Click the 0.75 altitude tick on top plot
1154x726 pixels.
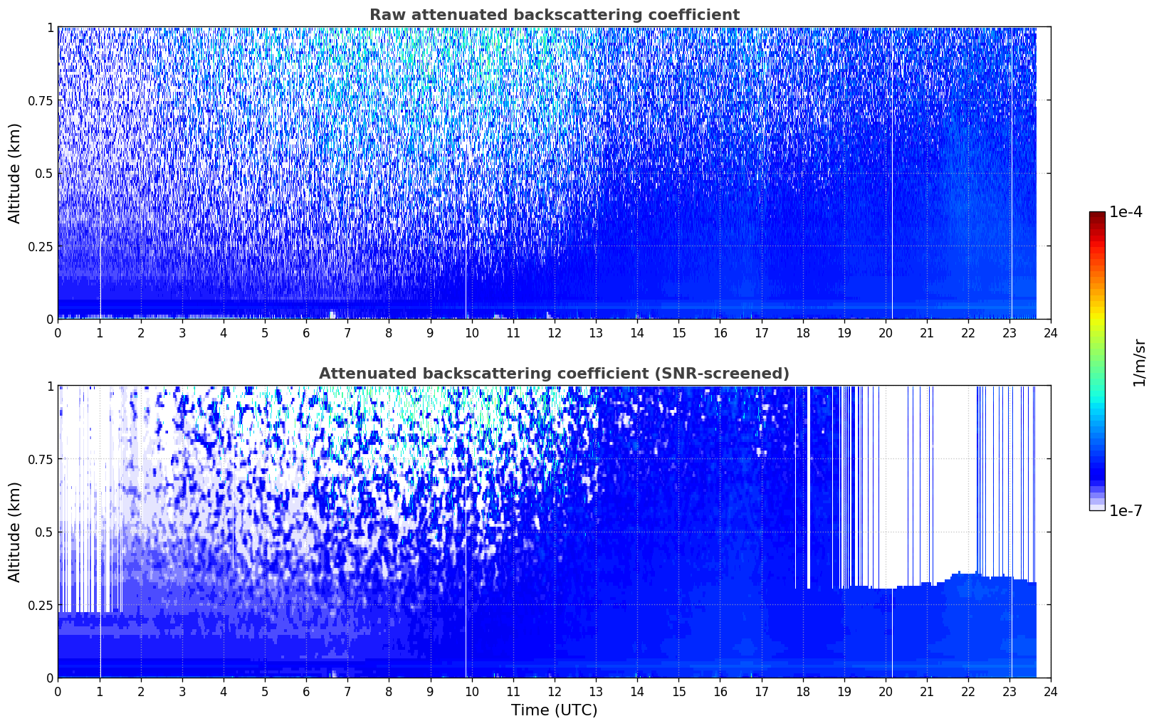click(41, 100)
